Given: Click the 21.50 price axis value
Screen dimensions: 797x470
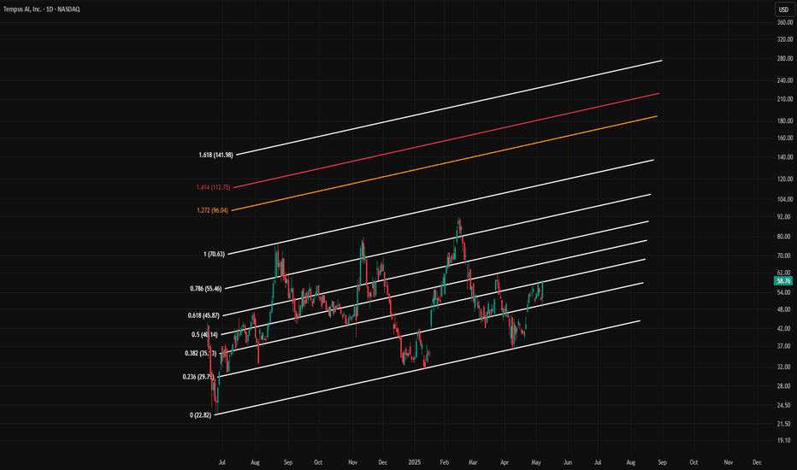Looking at the screenshot, I should tap(784, 424).
